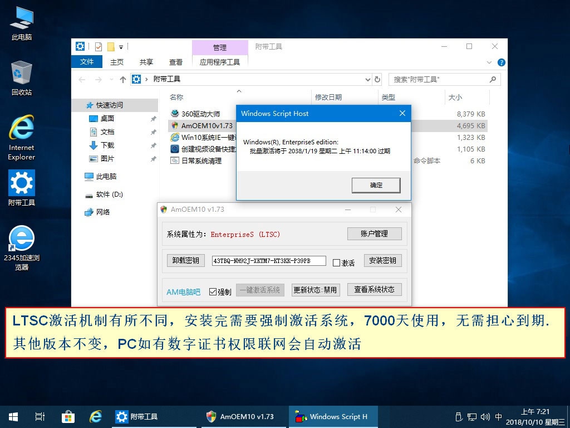Viewport: 570px width, 428px height.
Task: Switch to Windows Script Host taskbar button
Action: [x=333, y=417]
